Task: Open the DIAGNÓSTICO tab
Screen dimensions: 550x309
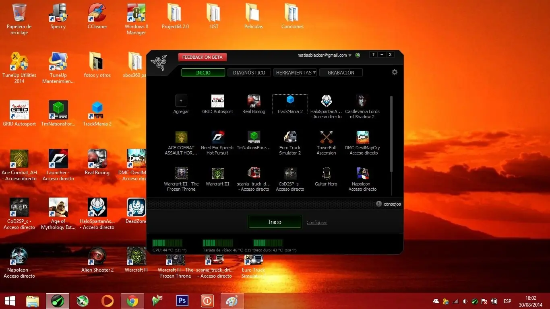Action: point(249,72)
